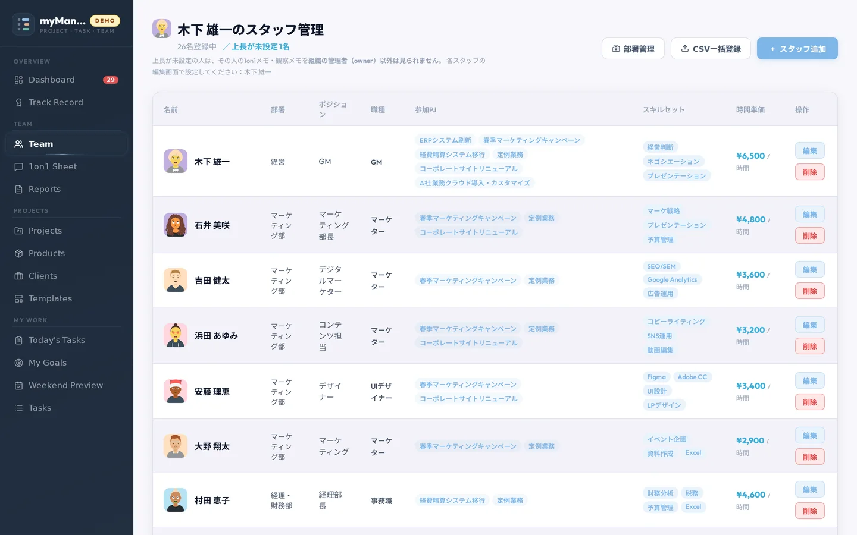The height and width of the screenshot is (535, 857).
Task: Delete 石井 美咲 from the staff list
Action: point(810,236)
